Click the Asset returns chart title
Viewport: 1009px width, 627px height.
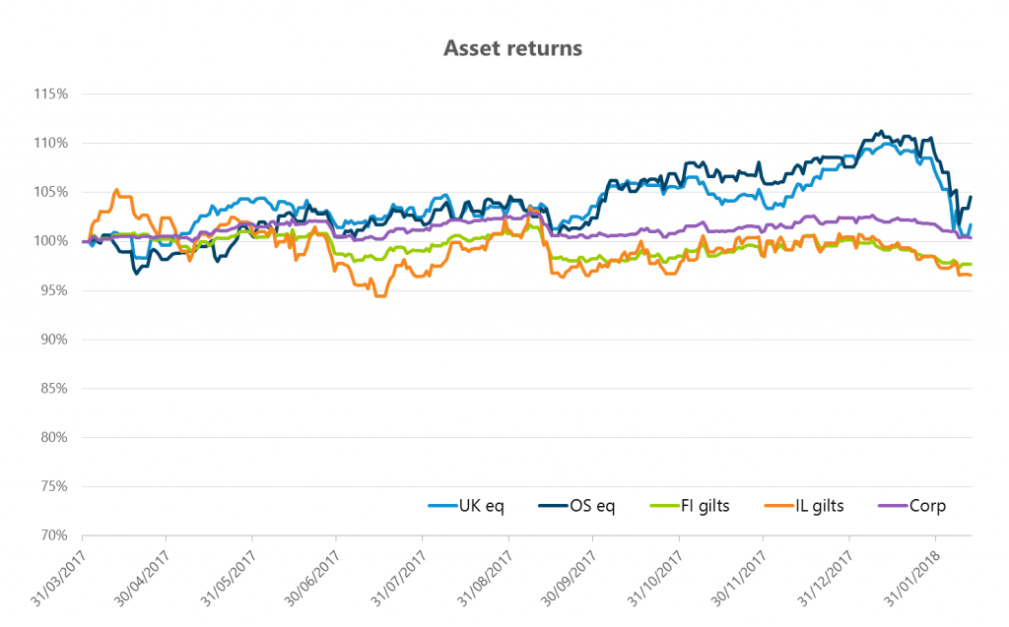click(x=512, y=47)
